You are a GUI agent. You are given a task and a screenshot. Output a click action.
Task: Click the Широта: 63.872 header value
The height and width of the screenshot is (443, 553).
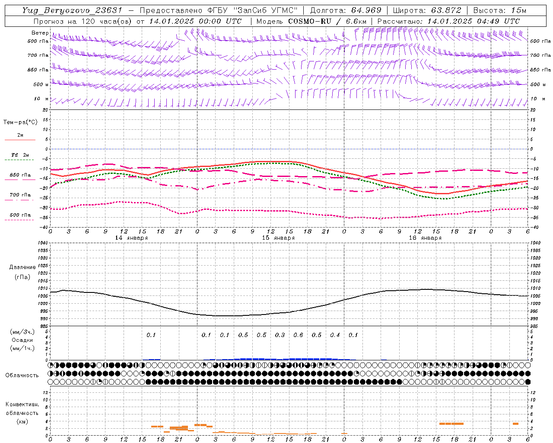click(x=427, y=10)
